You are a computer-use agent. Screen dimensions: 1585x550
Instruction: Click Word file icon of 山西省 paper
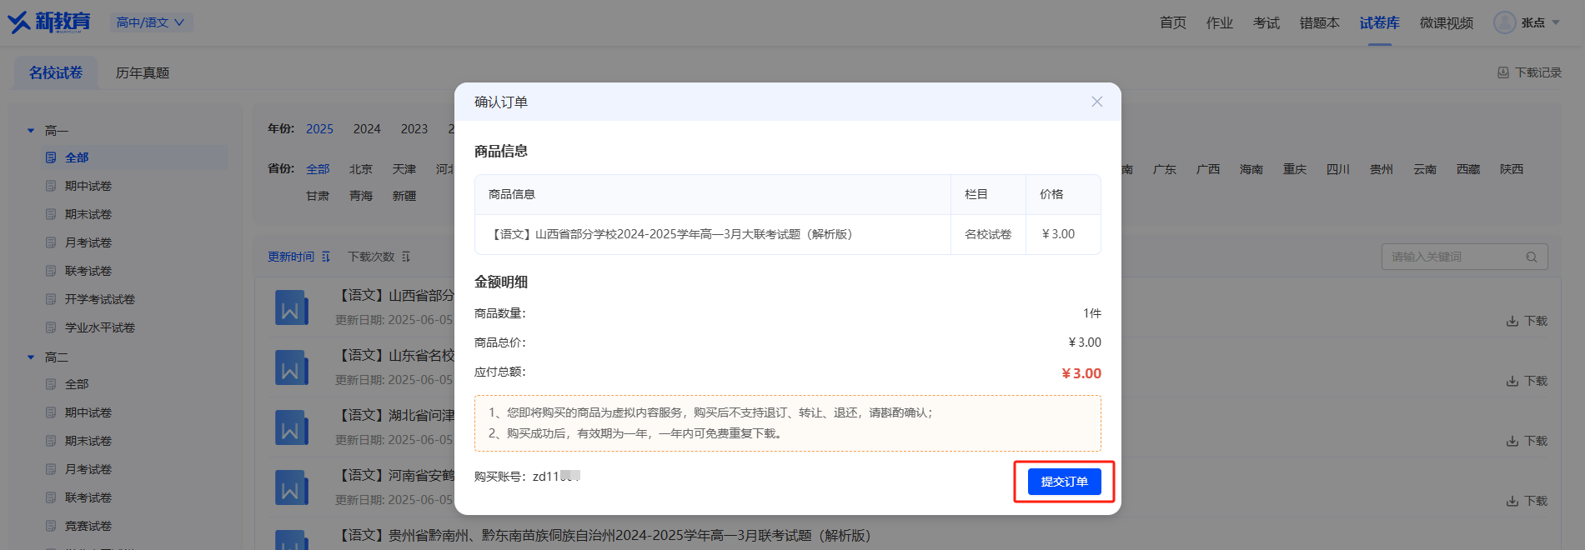pos(292,307)
